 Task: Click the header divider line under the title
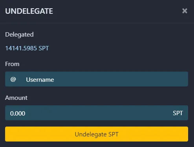(97, 23)
